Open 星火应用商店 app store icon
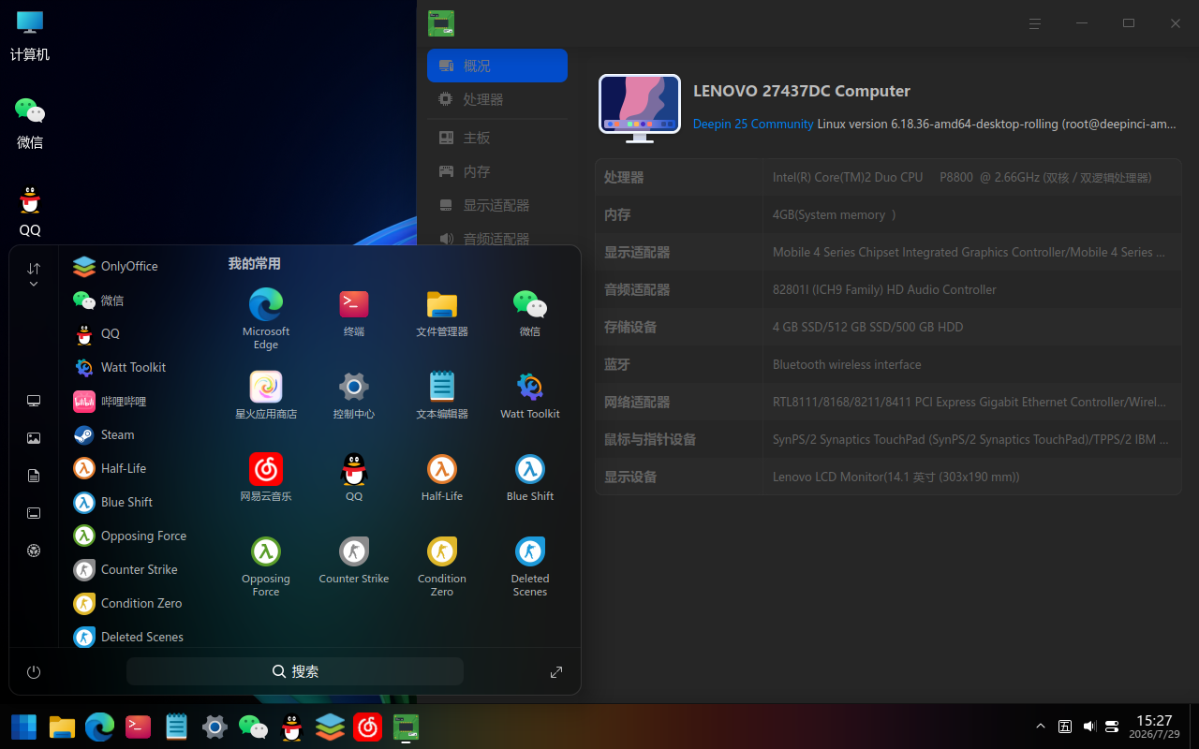Screen dimensions: 1199x749 click(266, 395)
